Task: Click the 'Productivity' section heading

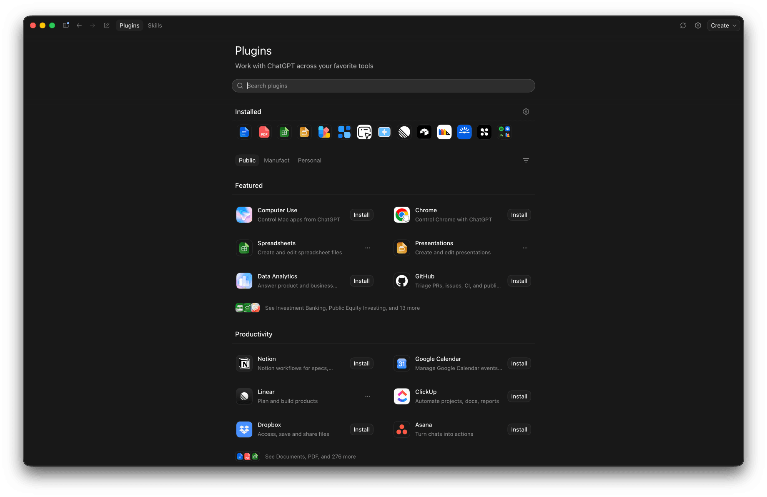Action: [253, 334]
